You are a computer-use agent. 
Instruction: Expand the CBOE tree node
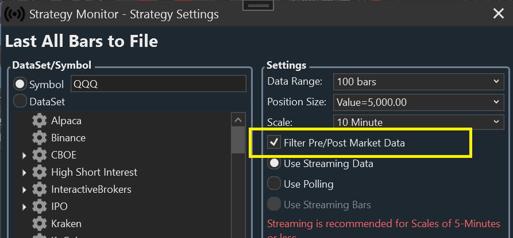tap(25, 155)
